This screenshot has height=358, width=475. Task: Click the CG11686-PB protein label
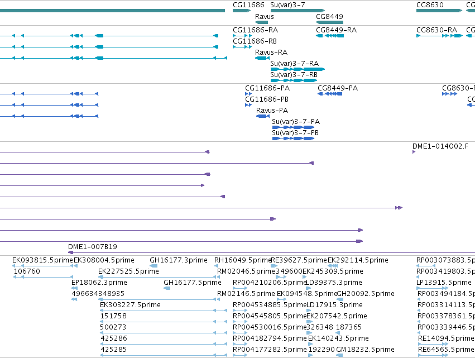[x=267, y=99]
